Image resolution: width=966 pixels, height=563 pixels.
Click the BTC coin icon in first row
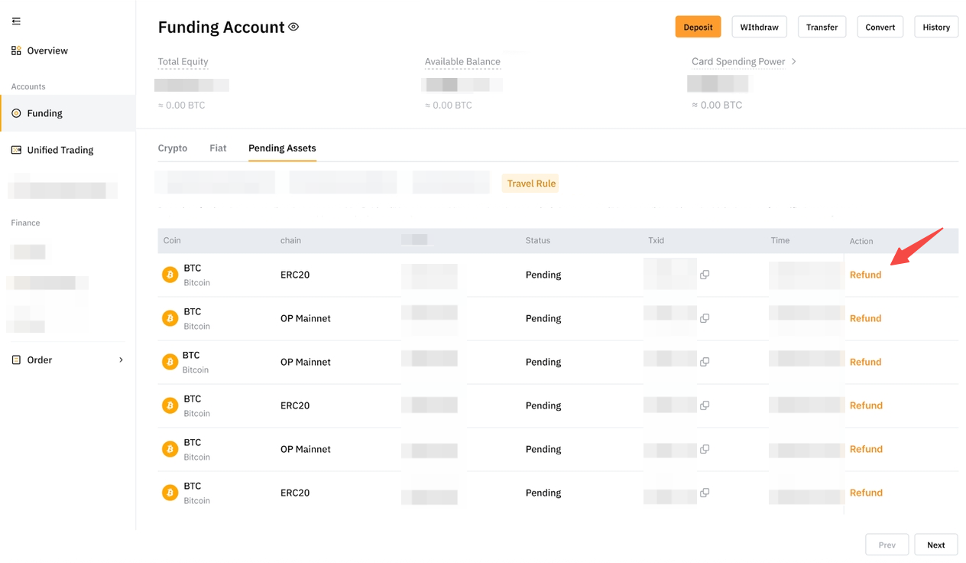coord(170,275)
